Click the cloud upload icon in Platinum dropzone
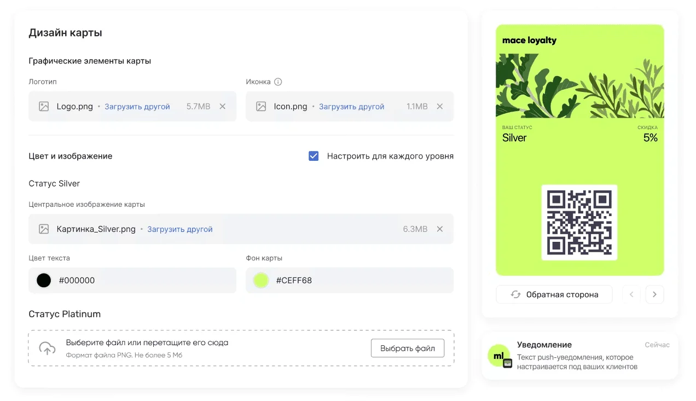The height and width of the screenshot is (401, 696). (47, 348)
